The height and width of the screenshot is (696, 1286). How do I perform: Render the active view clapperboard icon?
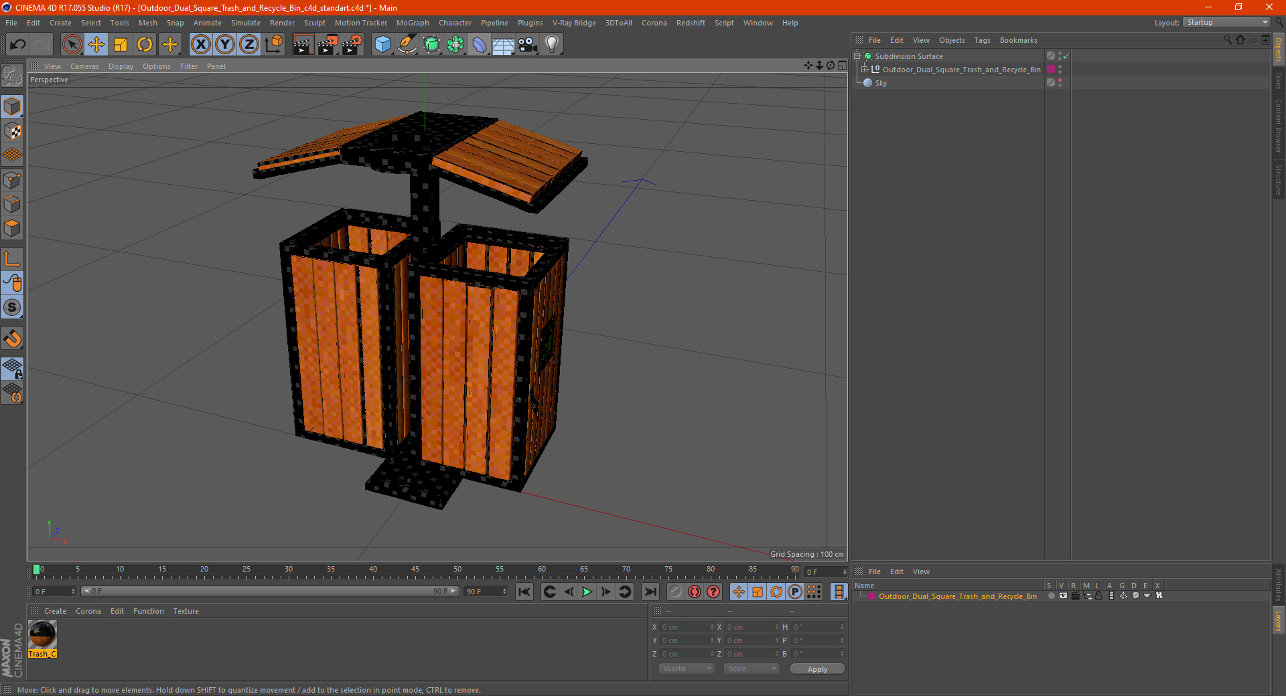coord(303,45)
